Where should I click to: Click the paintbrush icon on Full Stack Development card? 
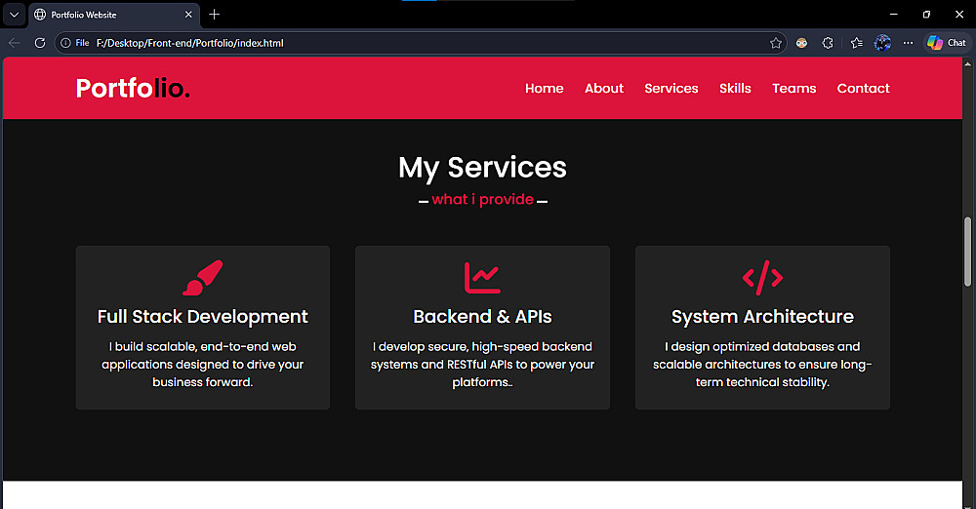pos(202,278)
